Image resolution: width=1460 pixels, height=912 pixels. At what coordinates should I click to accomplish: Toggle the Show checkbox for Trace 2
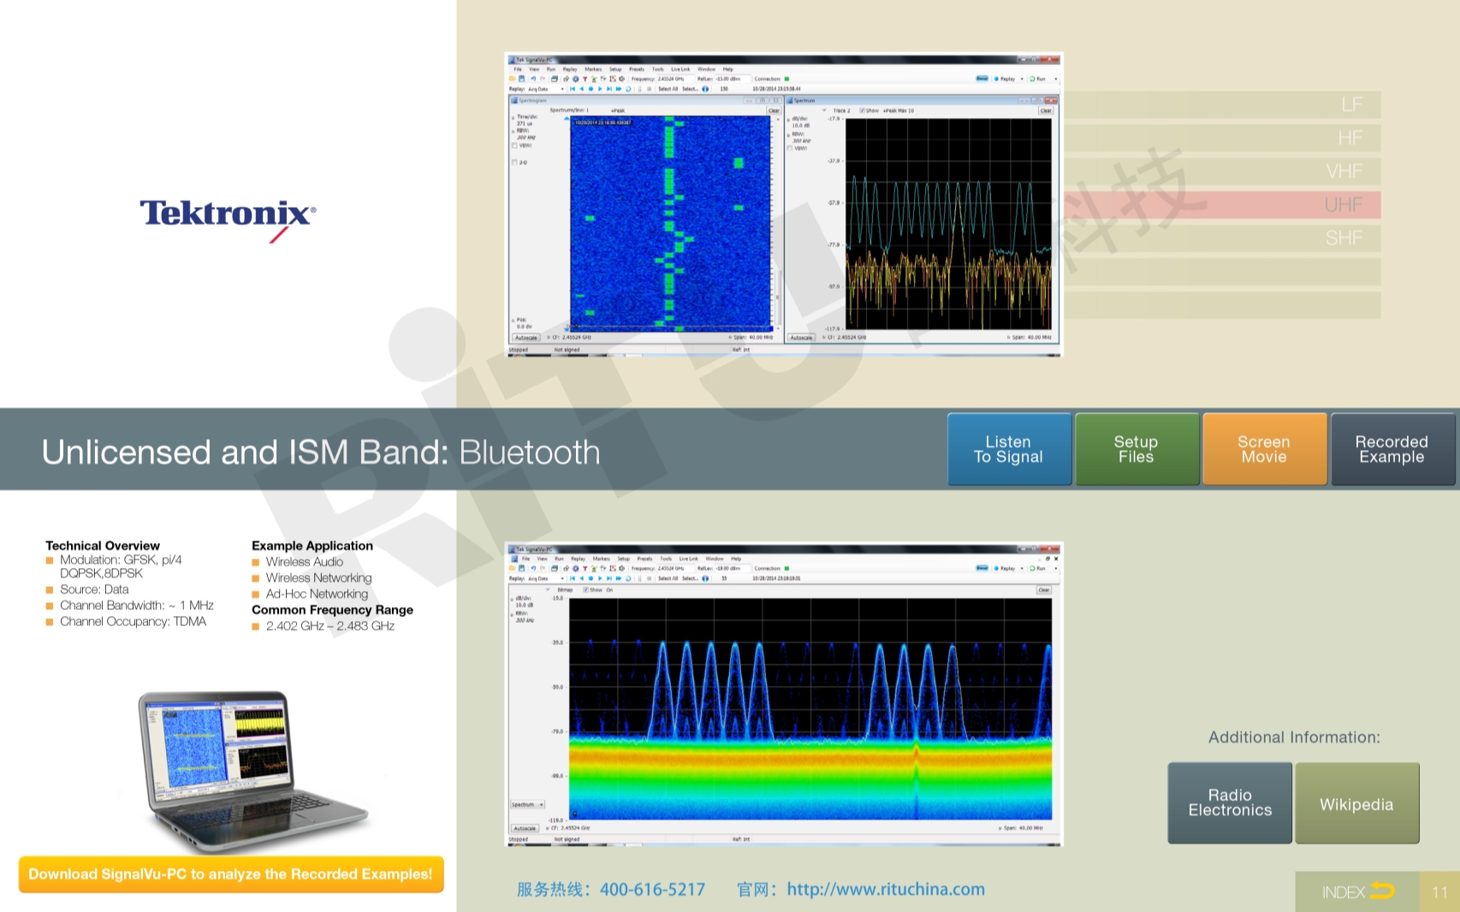(x=862, y=110)
